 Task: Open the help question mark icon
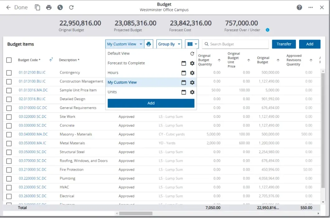(x=299, y=7)
